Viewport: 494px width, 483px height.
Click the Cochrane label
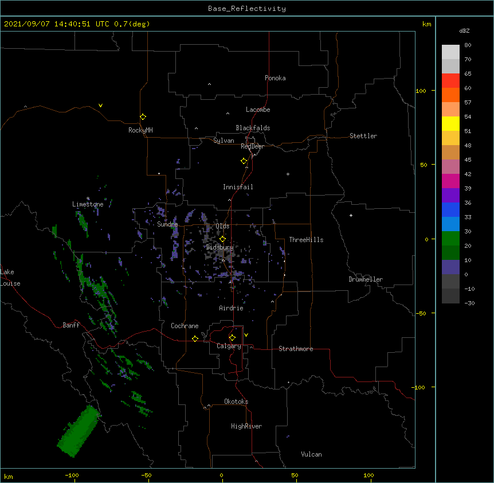point(185,326)
